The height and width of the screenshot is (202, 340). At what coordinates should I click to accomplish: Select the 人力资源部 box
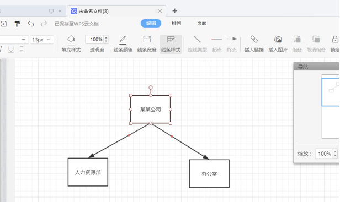click(88, 172)
